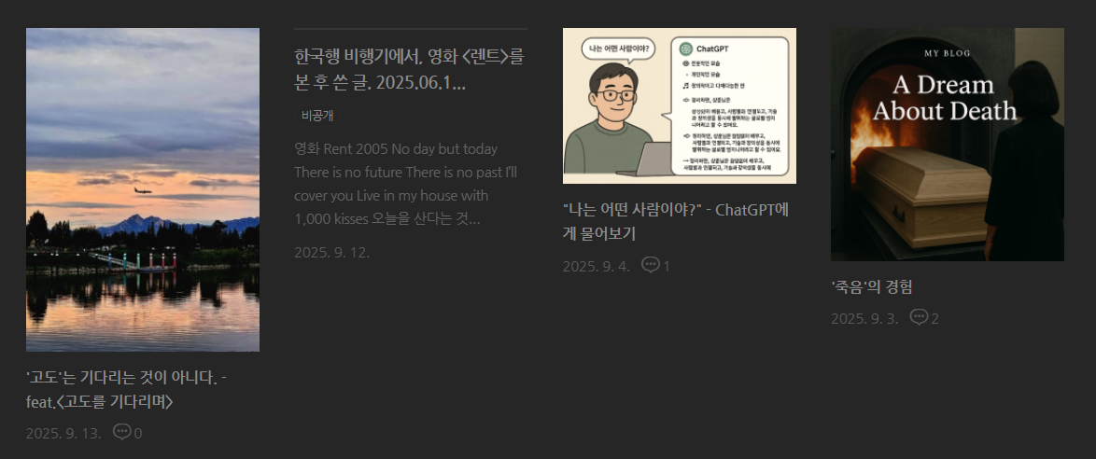Screen dimensions: 1096x459
Task: Click the comment bubble icon showing 1
Action: coord(651,266)
